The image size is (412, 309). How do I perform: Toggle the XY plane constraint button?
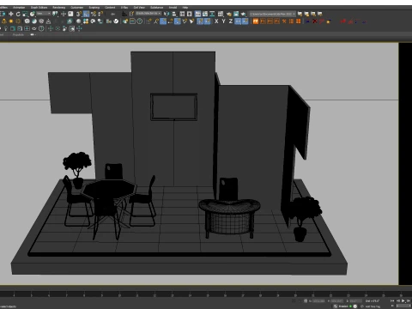238,21
